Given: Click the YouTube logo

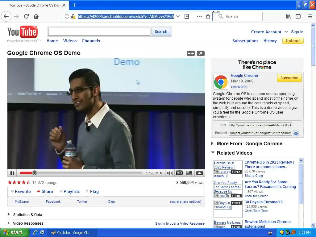Looking at the screenshot, I should tap(22, 32).
